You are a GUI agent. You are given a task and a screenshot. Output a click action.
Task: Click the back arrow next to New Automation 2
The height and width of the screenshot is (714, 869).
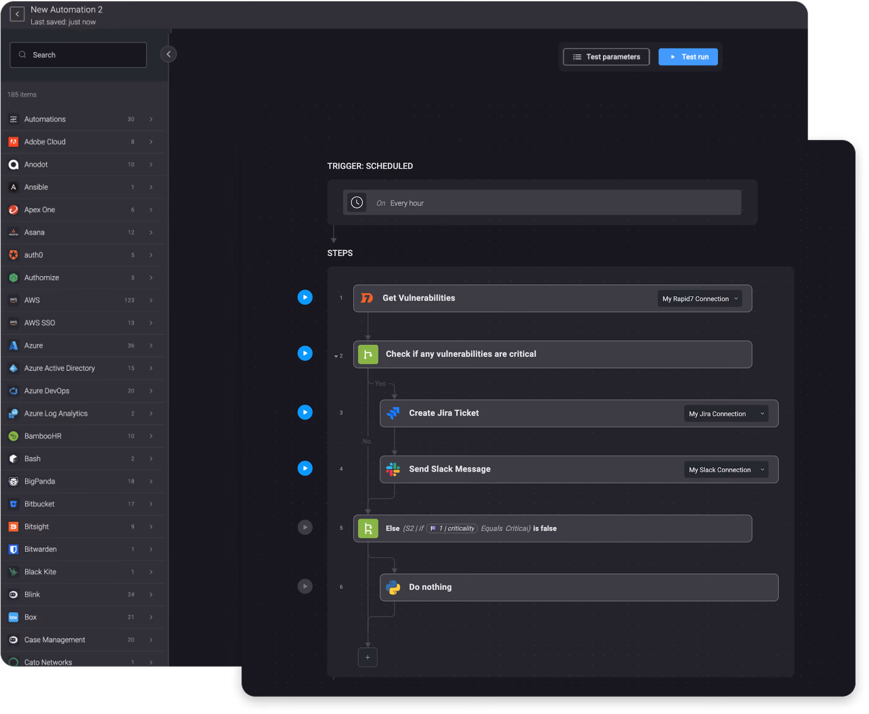(x=17, y=14)
